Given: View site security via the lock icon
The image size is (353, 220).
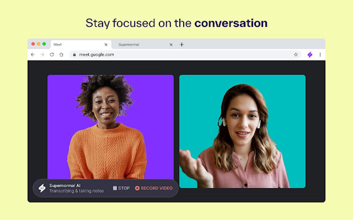Looking at the screenshot, I should click(x=74, y=54).
